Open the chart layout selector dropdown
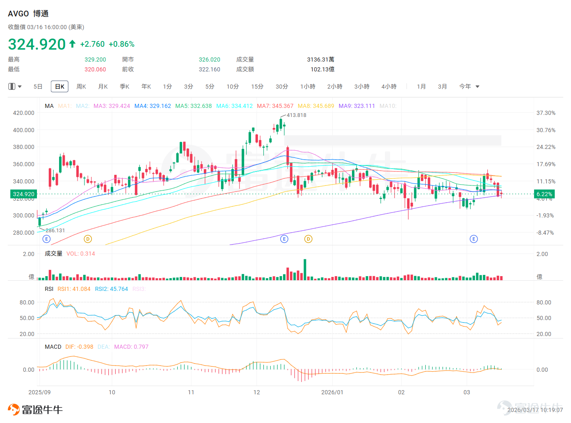 coord(15,87)
